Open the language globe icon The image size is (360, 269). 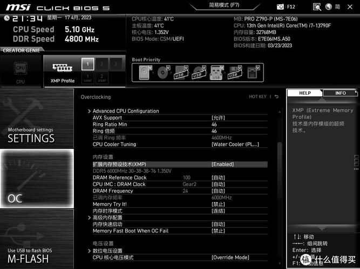[329, 6]
